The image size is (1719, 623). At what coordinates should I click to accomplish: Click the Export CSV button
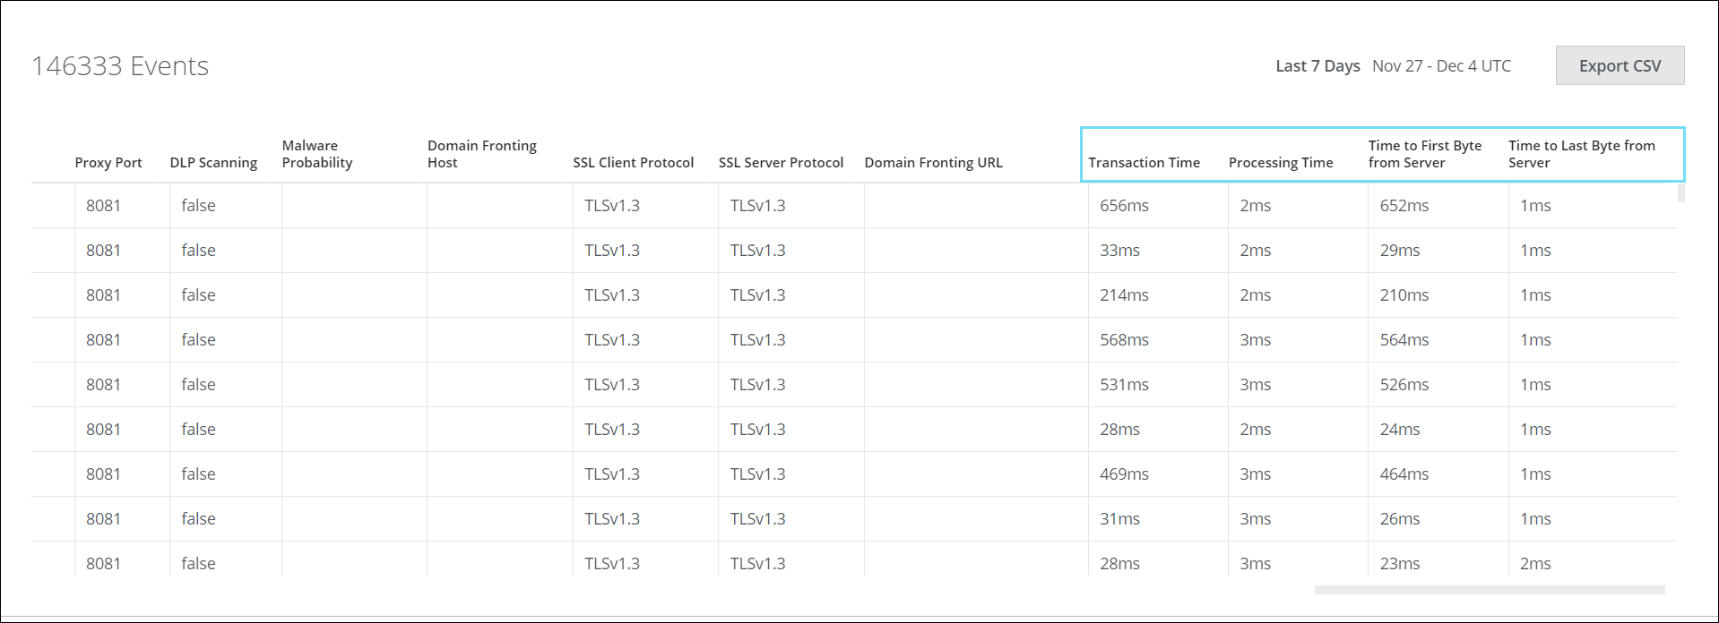1620,65
